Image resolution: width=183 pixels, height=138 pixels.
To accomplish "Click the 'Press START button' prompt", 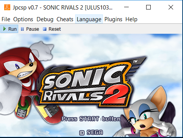I will tap(91, 119).
